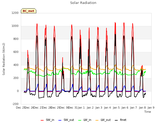
Task: Click the blue SW_out legend swatch
Action: click(x=60, y=120)
